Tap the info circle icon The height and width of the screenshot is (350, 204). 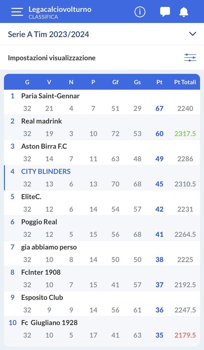click(x=140, y=12)
